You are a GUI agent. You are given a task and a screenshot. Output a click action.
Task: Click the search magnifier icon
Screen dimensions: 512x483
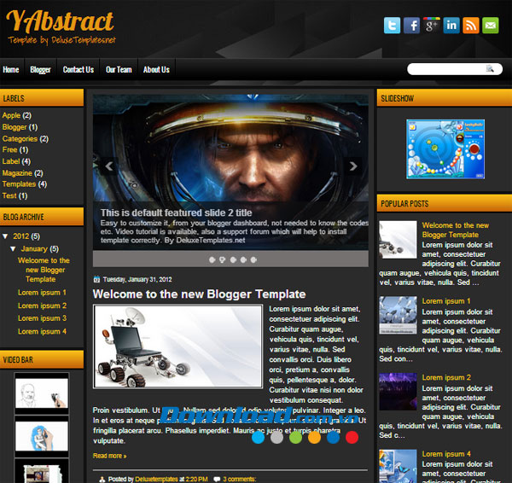coord(490,68)
